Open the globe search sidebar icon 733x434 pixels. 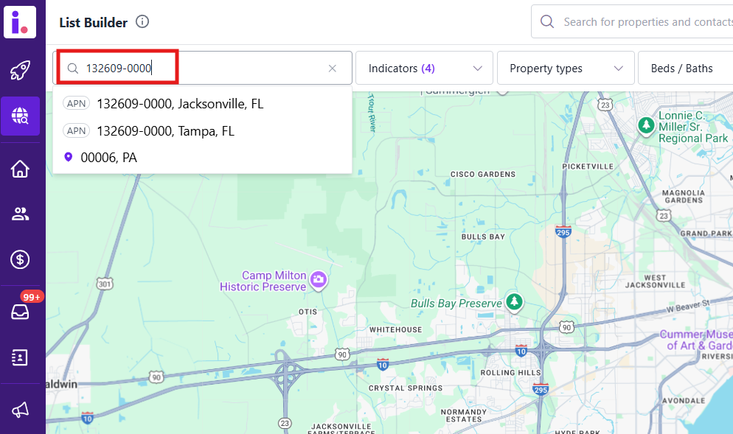coord(20,116)
